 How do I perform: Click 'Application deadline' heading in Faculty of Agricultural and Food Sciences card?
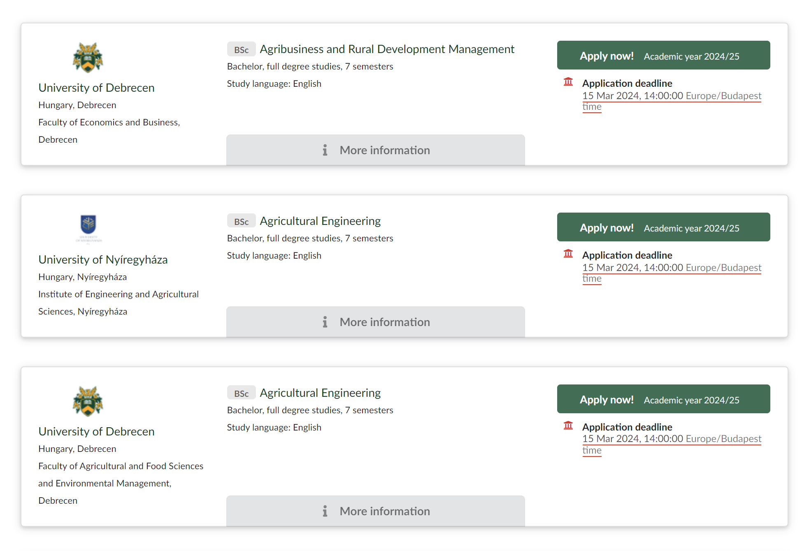[627, 427]
